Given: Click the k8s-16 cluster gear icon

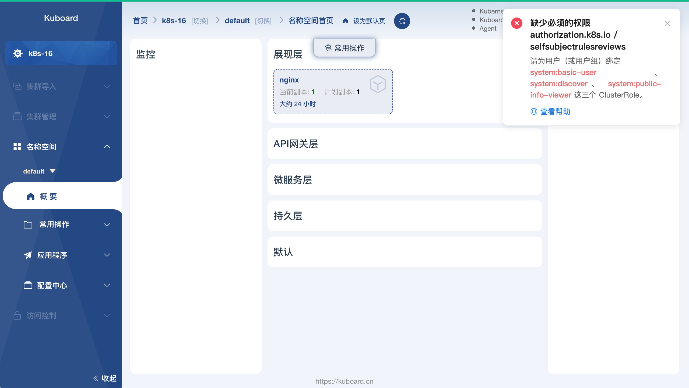Looking at the screenshot, I should [x=18, y=53].
